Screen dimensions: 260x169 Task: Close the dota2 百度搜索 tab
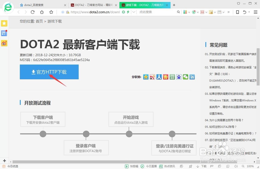click(x=65, y=5)
